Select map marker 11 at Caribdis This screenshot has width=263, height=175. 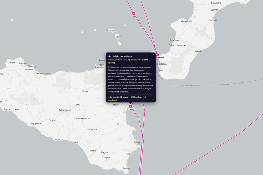pos(157,55)
